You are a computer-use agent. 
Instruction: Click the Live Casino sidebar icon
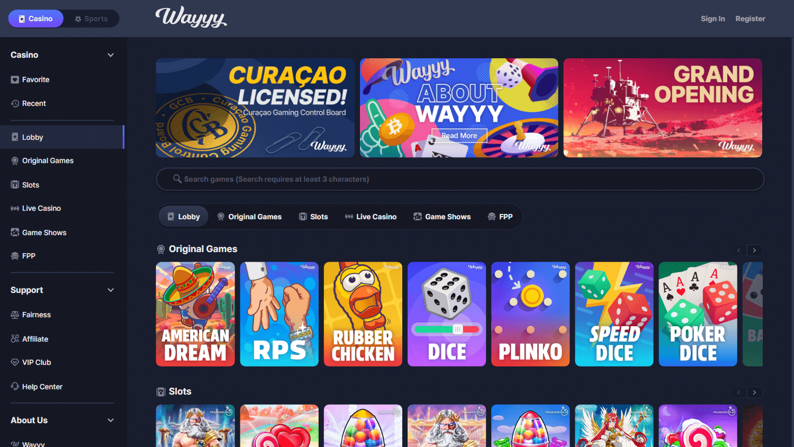coord(15,209)
